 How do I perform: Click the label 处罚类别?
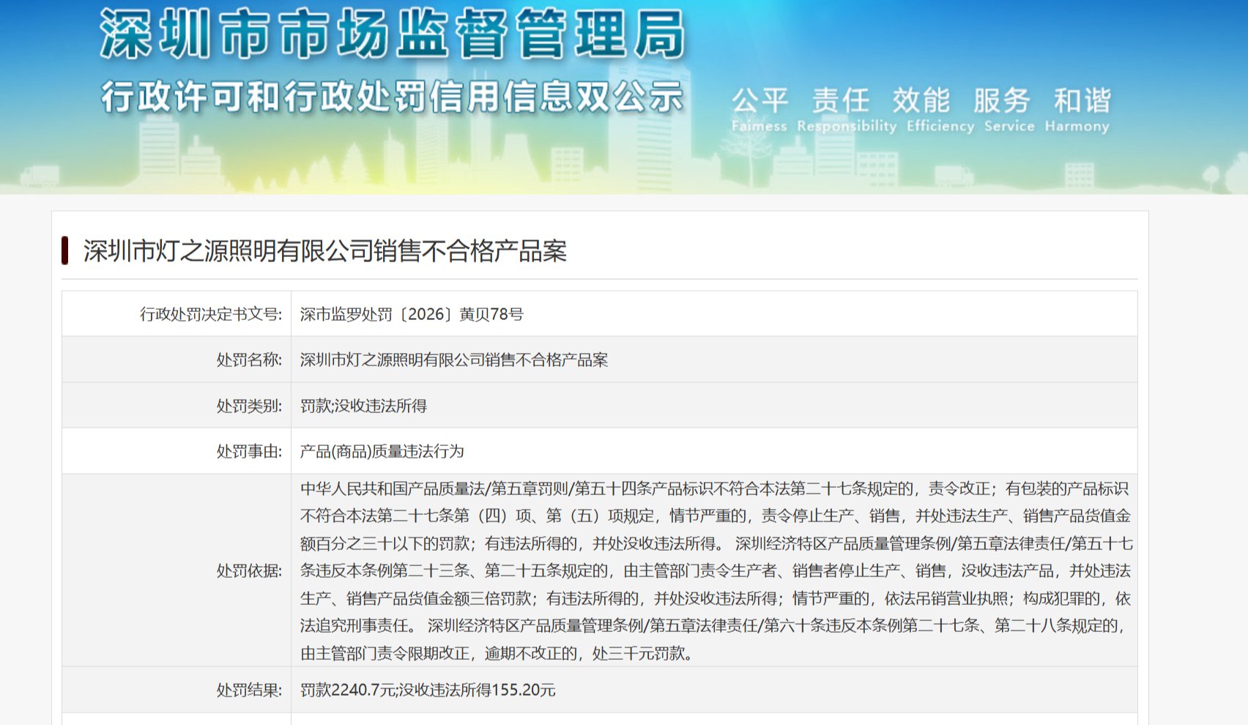click(249, 406)
